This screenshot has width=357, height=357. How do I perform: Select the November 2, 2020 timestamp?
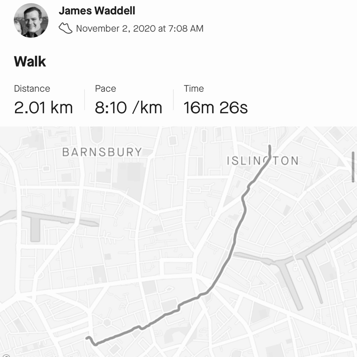tap(139, 29)
